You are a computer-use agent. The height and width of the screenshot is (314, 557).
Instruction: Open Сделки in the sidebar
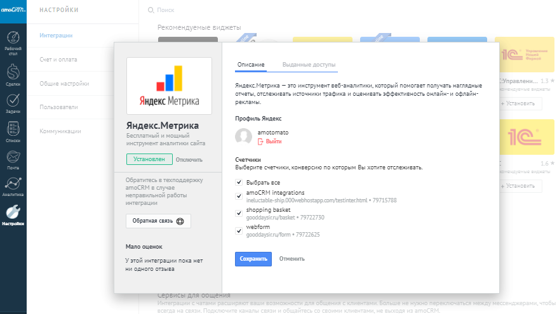click(x=13, y=75)
